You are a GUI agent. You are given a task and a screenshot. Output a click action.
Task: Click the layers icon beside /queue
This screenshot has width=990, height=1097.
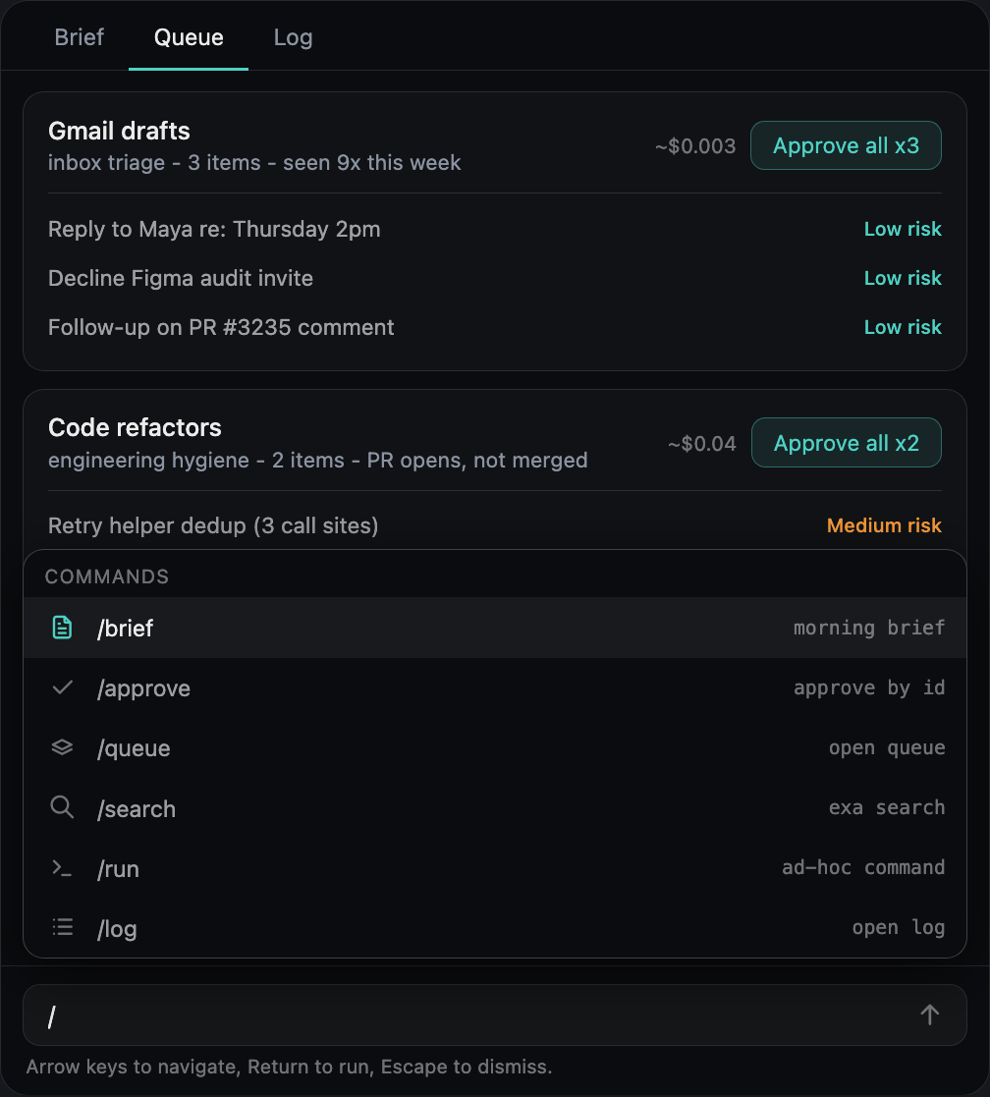click(62, 748)
